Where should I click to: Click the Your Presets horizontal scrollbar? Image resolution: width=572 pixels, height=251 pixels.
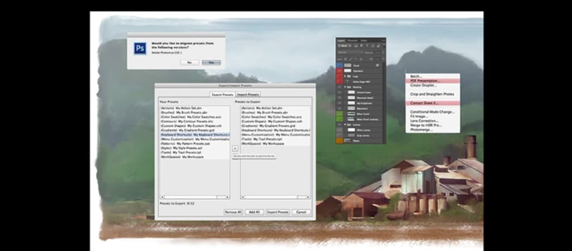click(x=194, y=197)
